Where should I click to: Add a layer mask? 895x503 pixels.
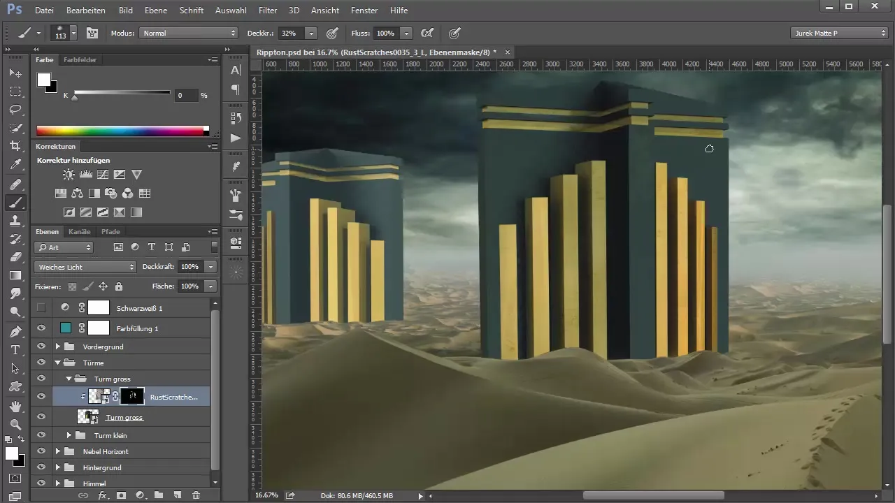click(121, 495)
